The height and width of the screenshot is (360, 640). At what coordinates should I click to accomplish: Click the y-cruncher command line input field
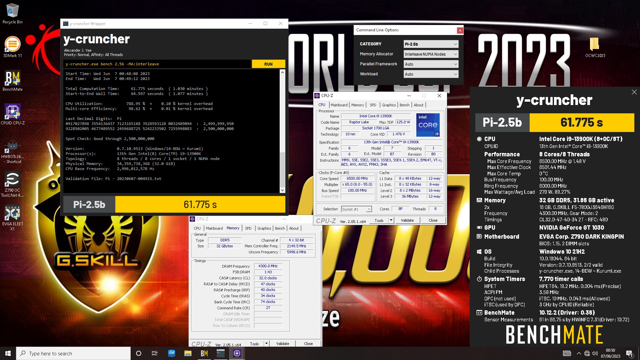tap(157, 64)
